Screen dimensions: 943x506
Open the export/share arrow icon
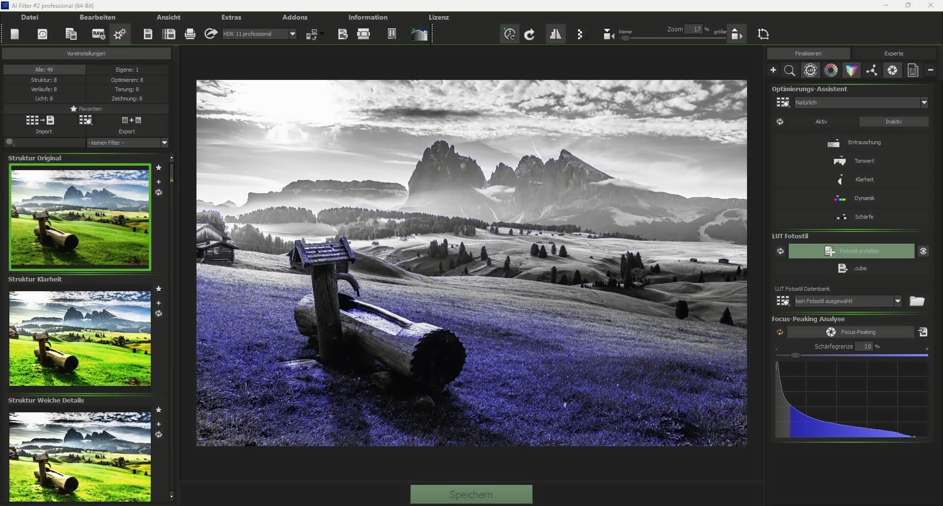point(210,33)
